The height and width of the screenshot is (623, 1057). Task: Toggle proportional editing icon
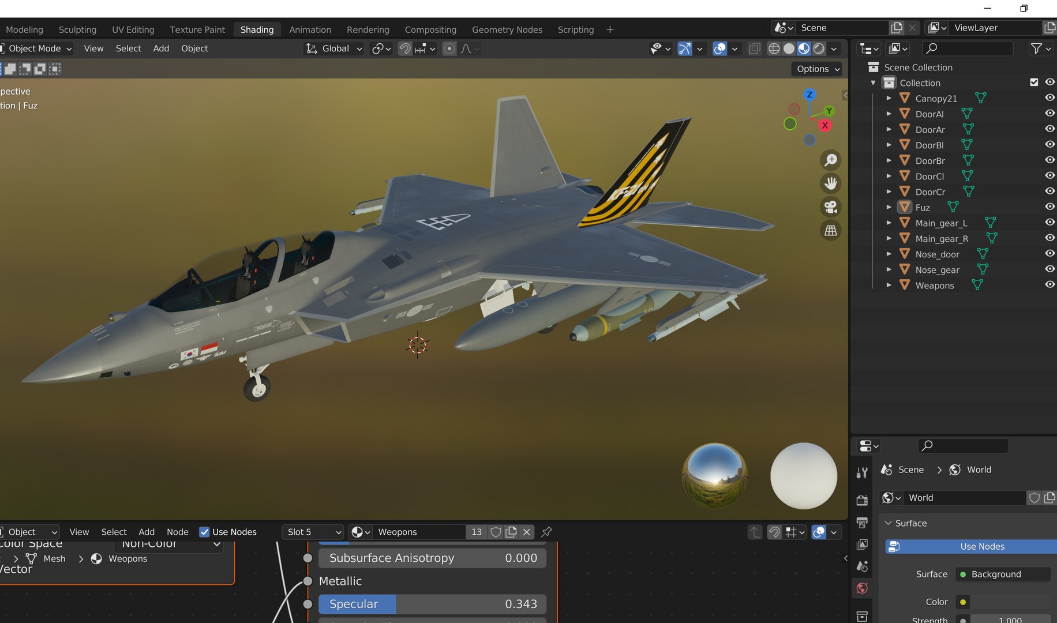click(449, 49)
